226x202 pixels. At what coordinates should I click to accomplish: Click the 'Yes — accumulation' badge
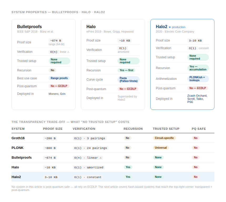click(x=198, y=68)
